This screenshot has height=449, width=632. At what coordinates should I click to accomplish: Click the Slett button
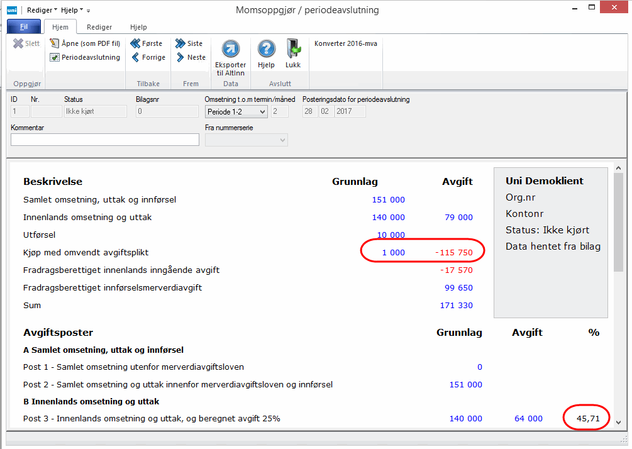point(26,43)
